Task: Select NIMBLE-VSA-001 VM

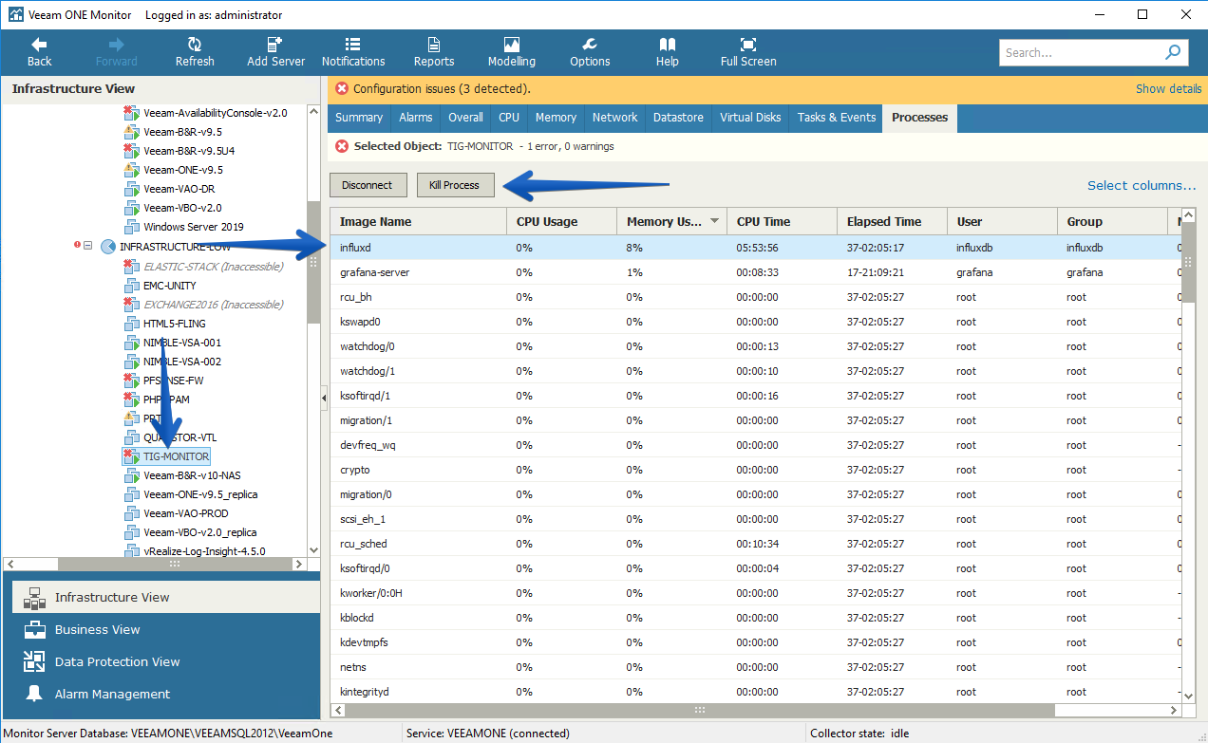Action: click(x=182, y=343)
